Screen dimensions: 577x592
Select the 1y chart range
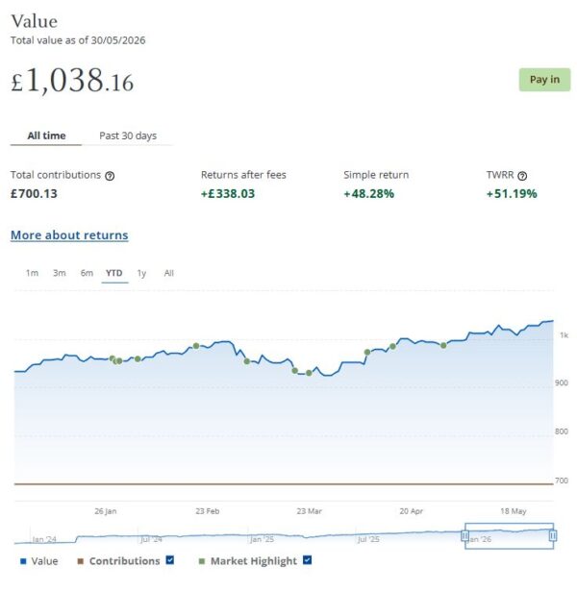tap(141, 273)
